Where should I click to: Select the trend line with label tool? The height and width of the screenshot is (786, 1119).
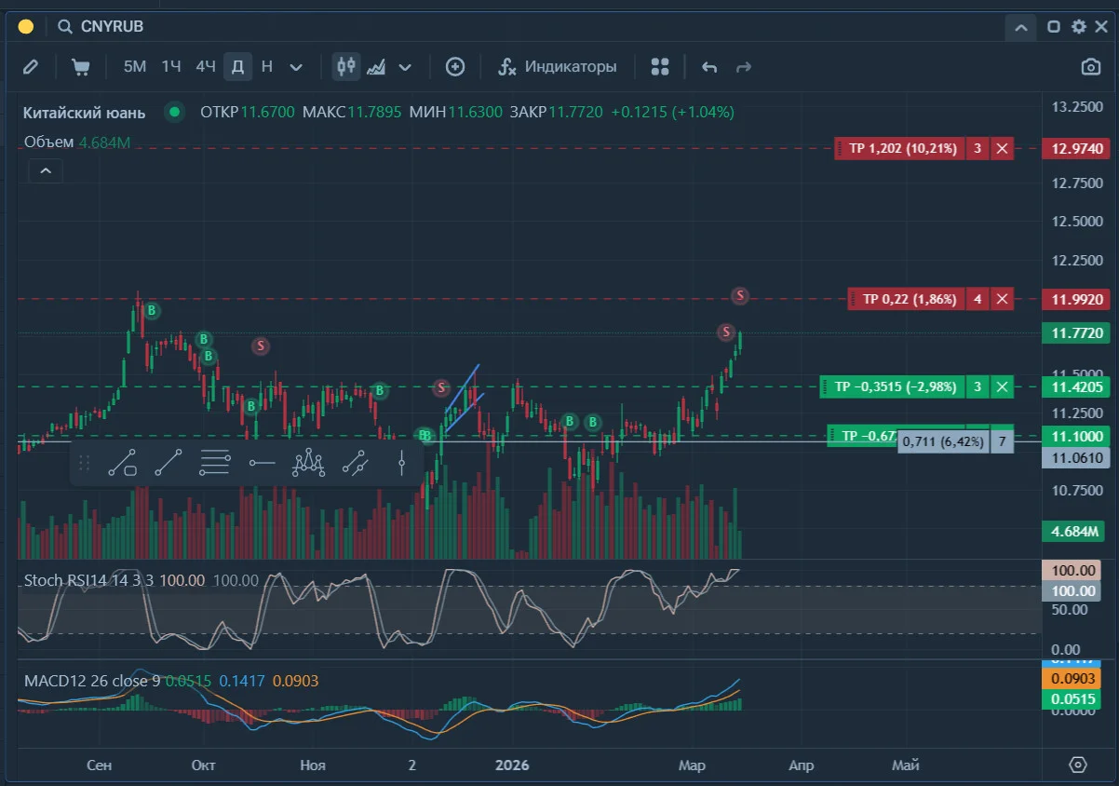(123, 462)
